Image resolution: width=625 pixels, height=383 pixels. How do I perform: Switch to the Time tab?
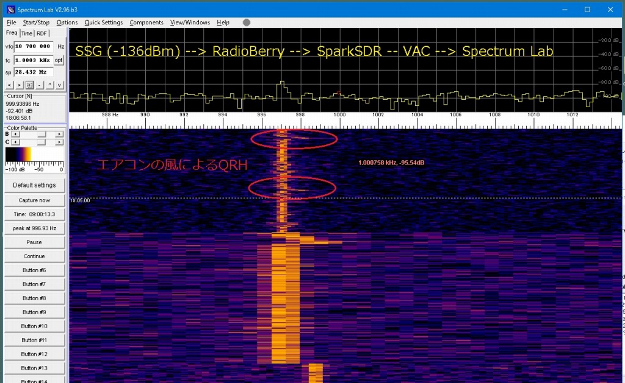(27, 33)
